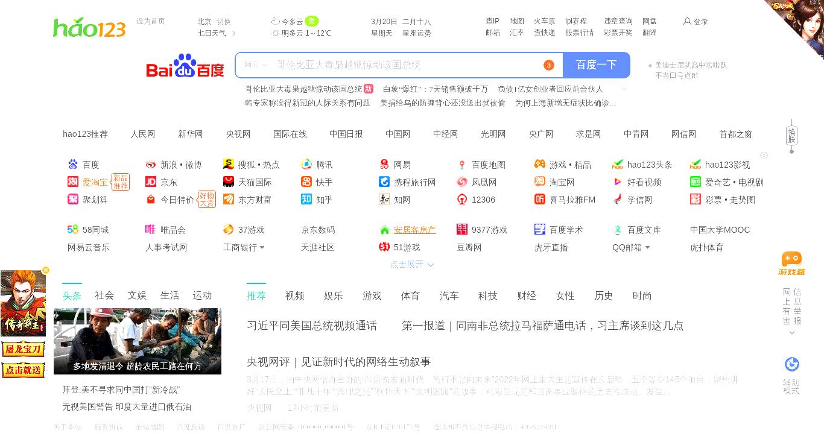Click the 网上有害信息举报 sidebar link

[x=792, y=306]
